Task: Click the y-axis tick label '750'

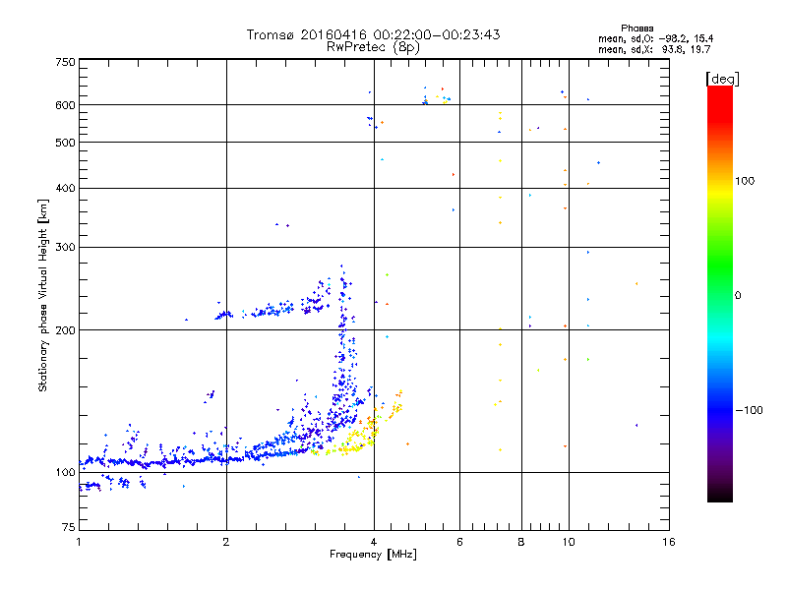Action: (x=65, y=62)
